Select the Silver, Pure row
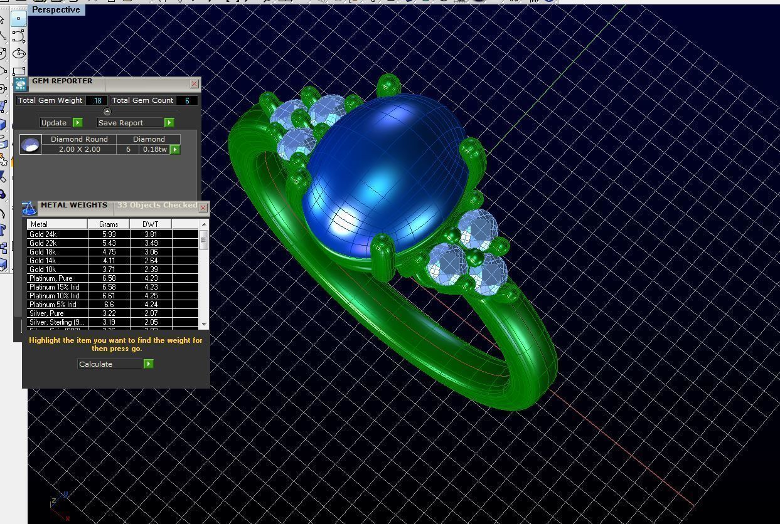 click(x=113, y=313)
